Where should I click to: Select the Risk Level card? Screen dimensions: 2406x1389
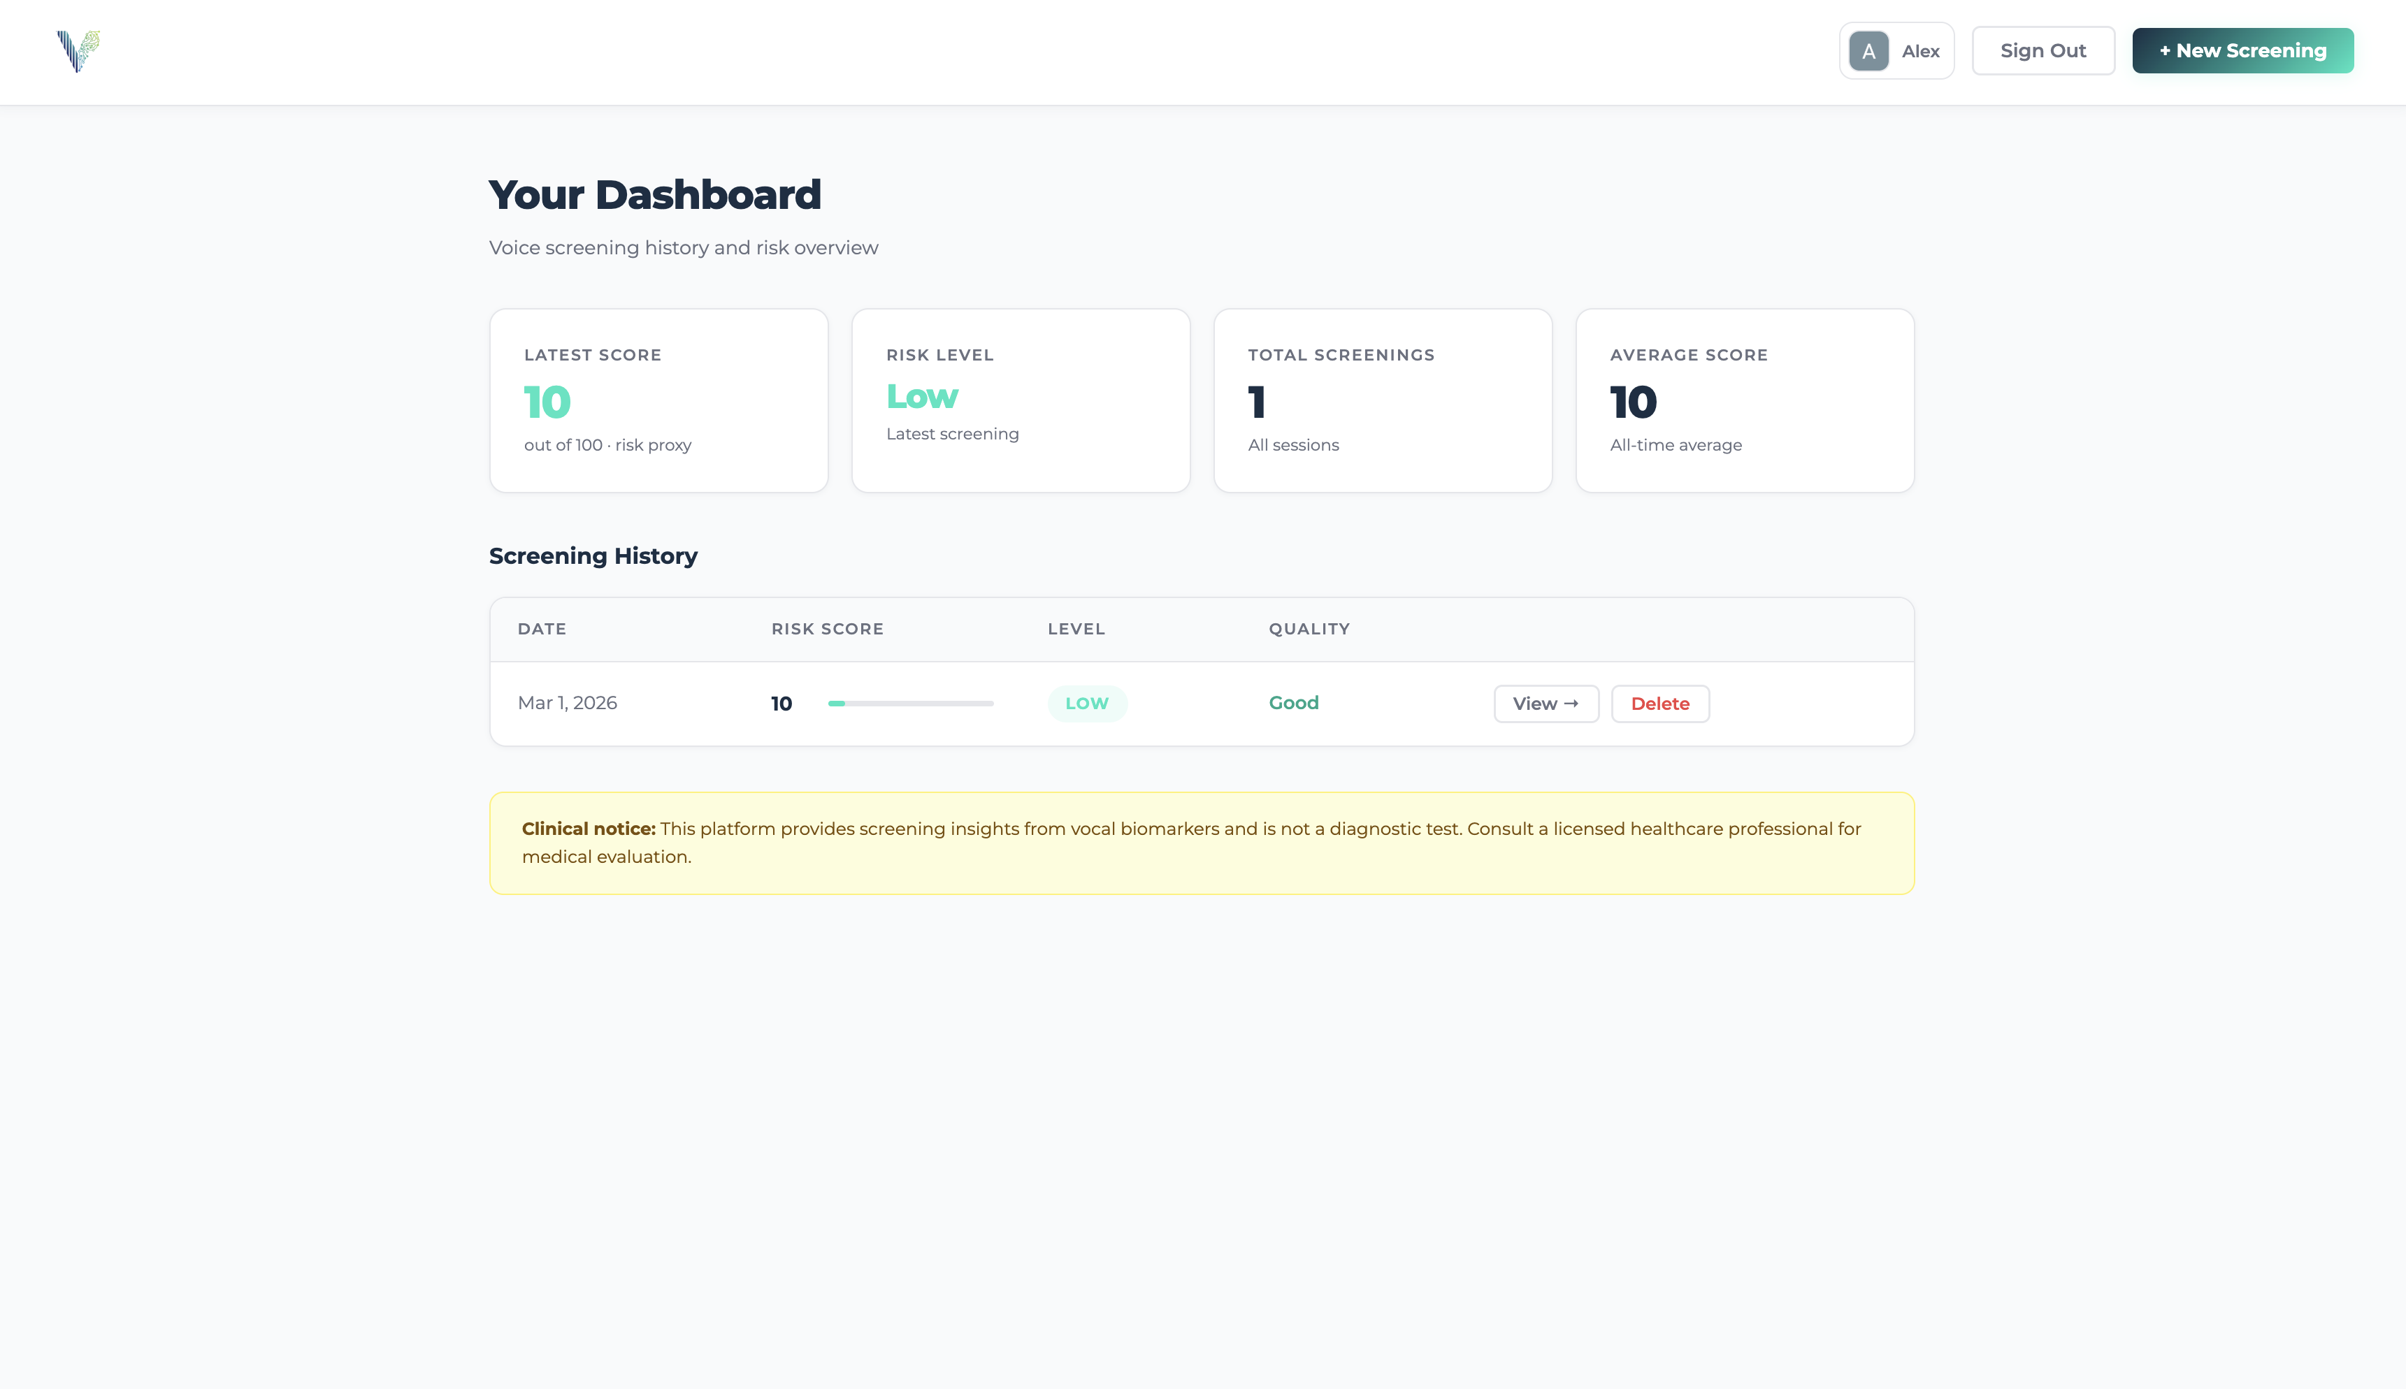[x=1021, y=400]
